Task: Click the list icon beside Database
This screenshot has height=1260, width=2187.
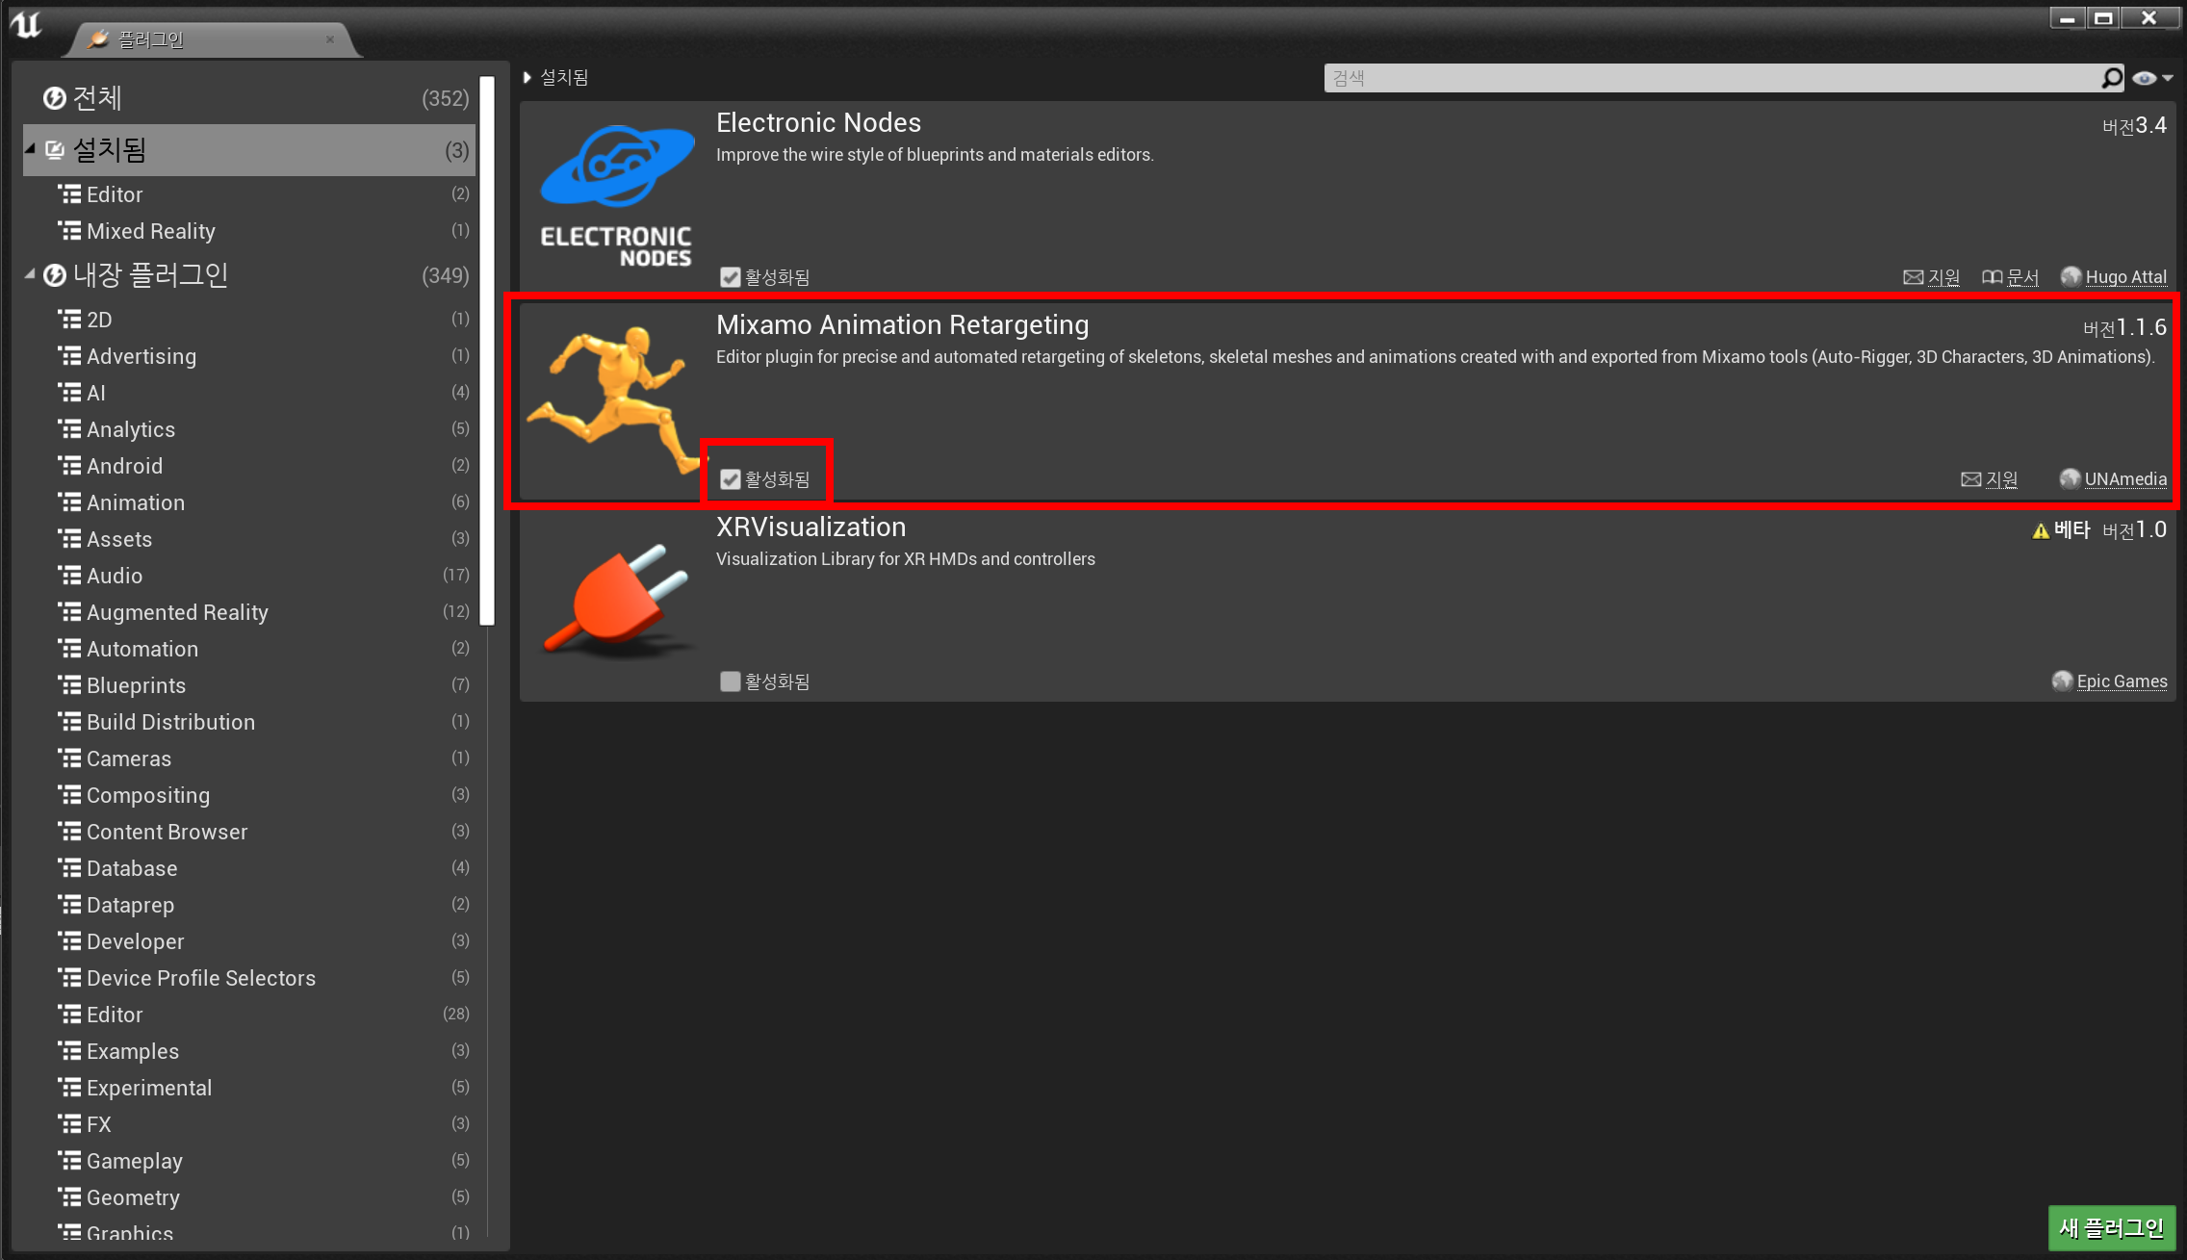Action: tap(69, 867)
